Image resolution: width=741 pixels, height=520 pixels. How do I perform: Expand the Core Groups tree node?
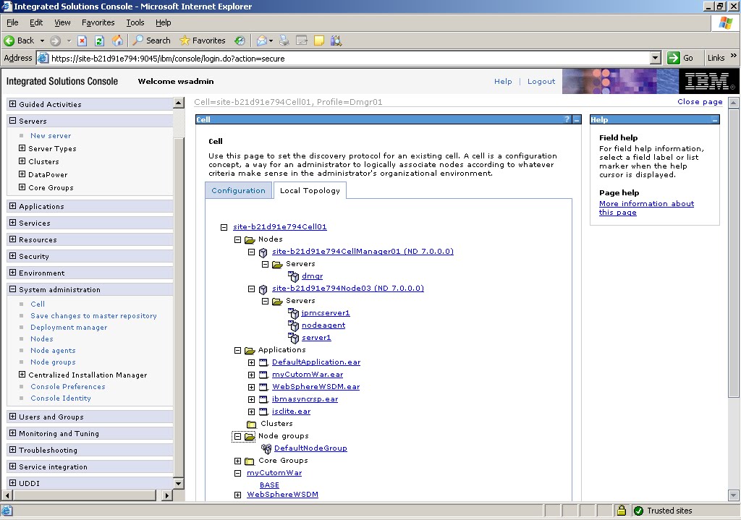point(237,461)
